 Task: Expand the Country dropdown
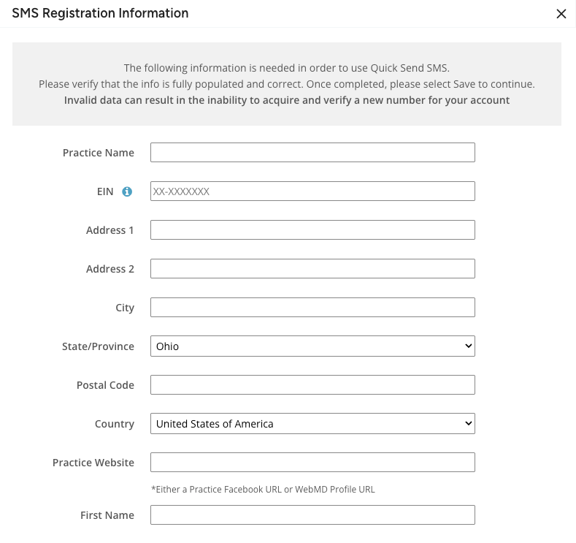tap(312, 424)
